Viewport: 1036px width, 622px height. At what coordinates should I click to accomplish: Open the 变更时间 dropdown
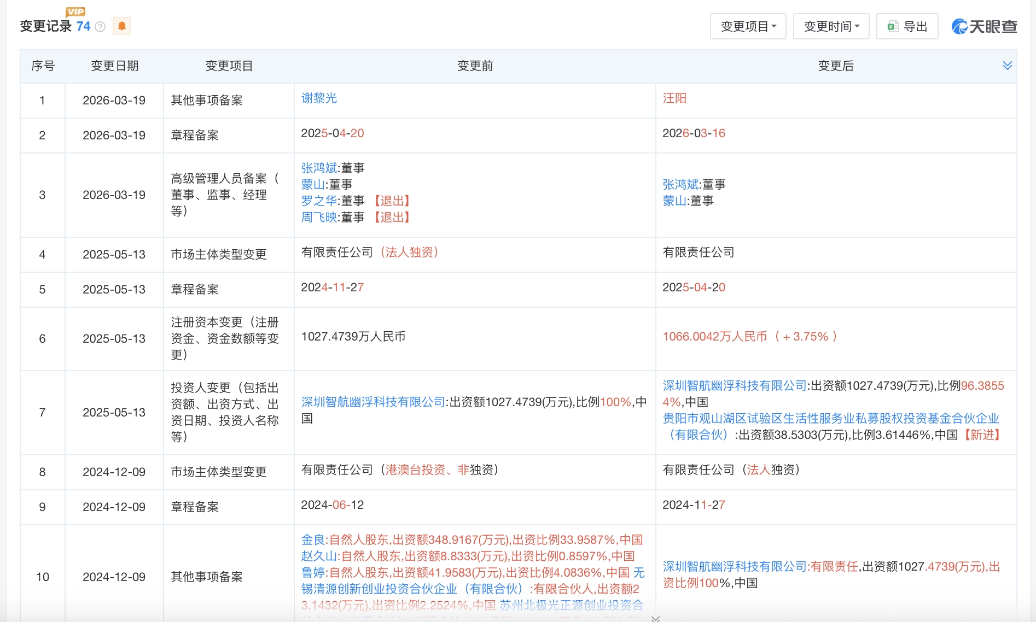[831, 26]
